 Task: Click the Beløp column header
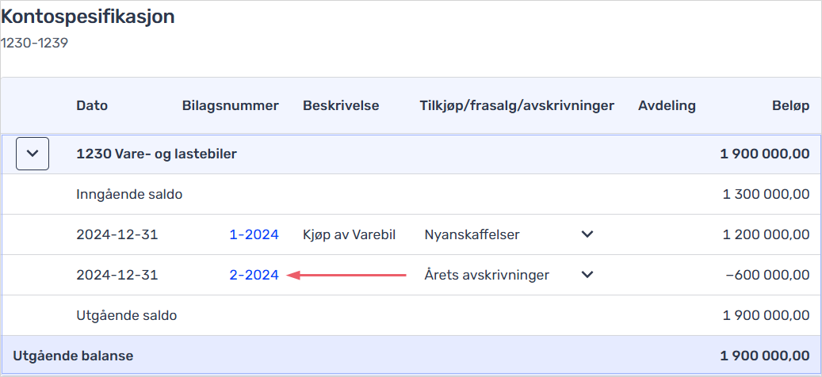(x=790, y=106)
